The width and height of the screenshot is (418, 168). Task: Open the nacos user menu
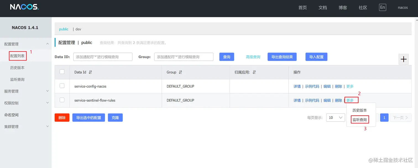(403, 7)
